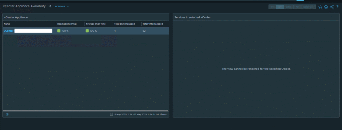The image size is (342, 130).
Task: Open help via question mark icon
Action: click(337, 7)
